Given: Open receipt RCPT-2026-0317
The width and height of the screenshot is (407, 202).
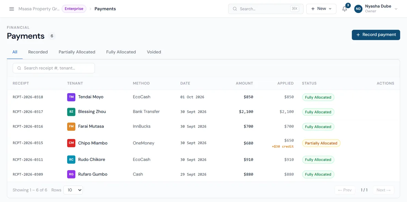Looking at the screenshot, I should click(28, 112).
